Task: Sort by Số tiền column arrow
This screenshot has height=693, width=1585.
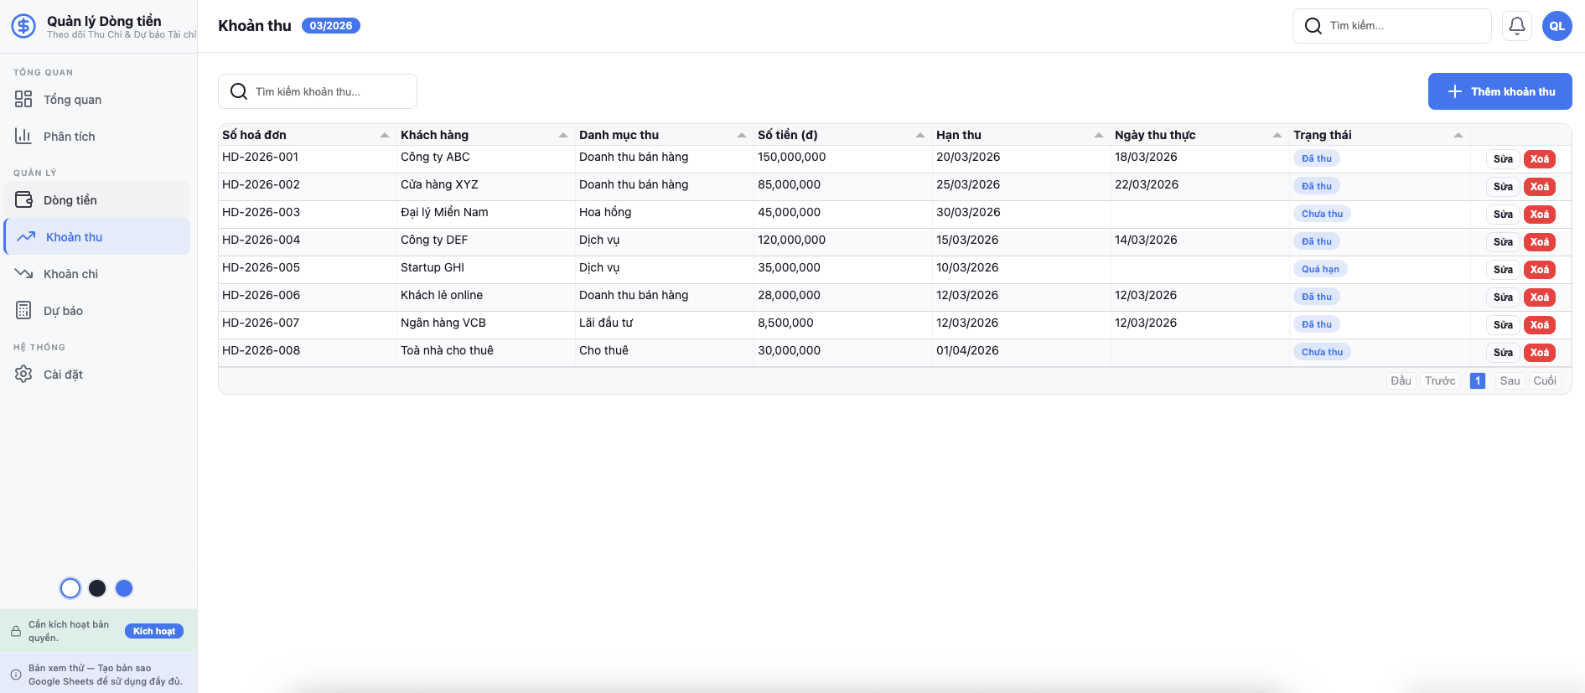Action: (920, 135)
